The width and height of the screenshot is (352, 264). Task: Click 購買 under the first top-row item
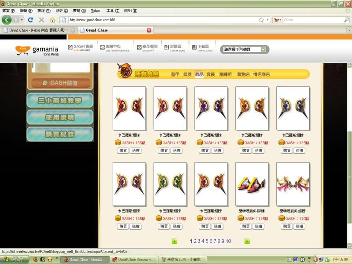coord(123,150)
